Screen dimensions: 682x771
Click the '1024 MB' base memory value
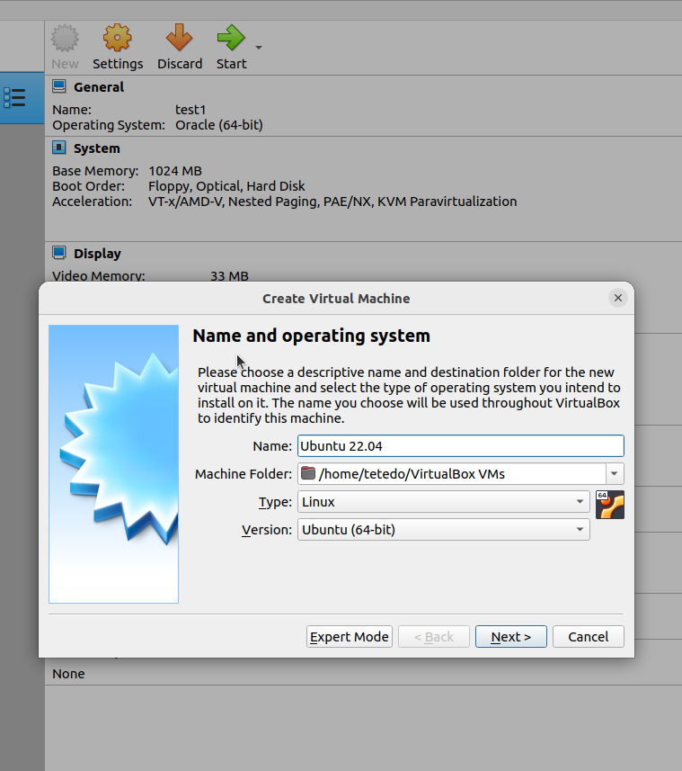[175, 171]
